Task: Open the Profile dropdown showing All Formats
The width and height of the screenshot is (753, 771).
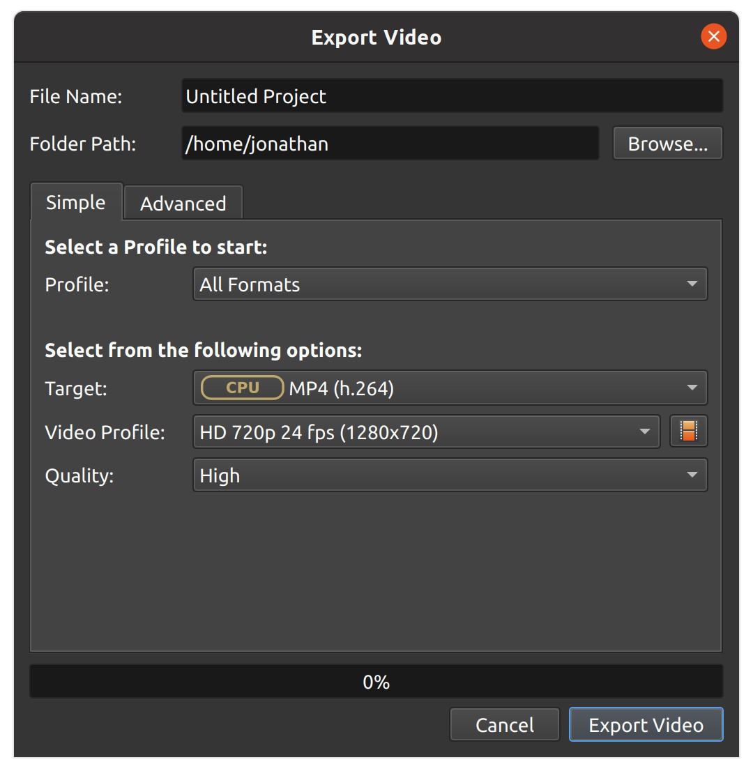Action: click(x=450, y=284)
